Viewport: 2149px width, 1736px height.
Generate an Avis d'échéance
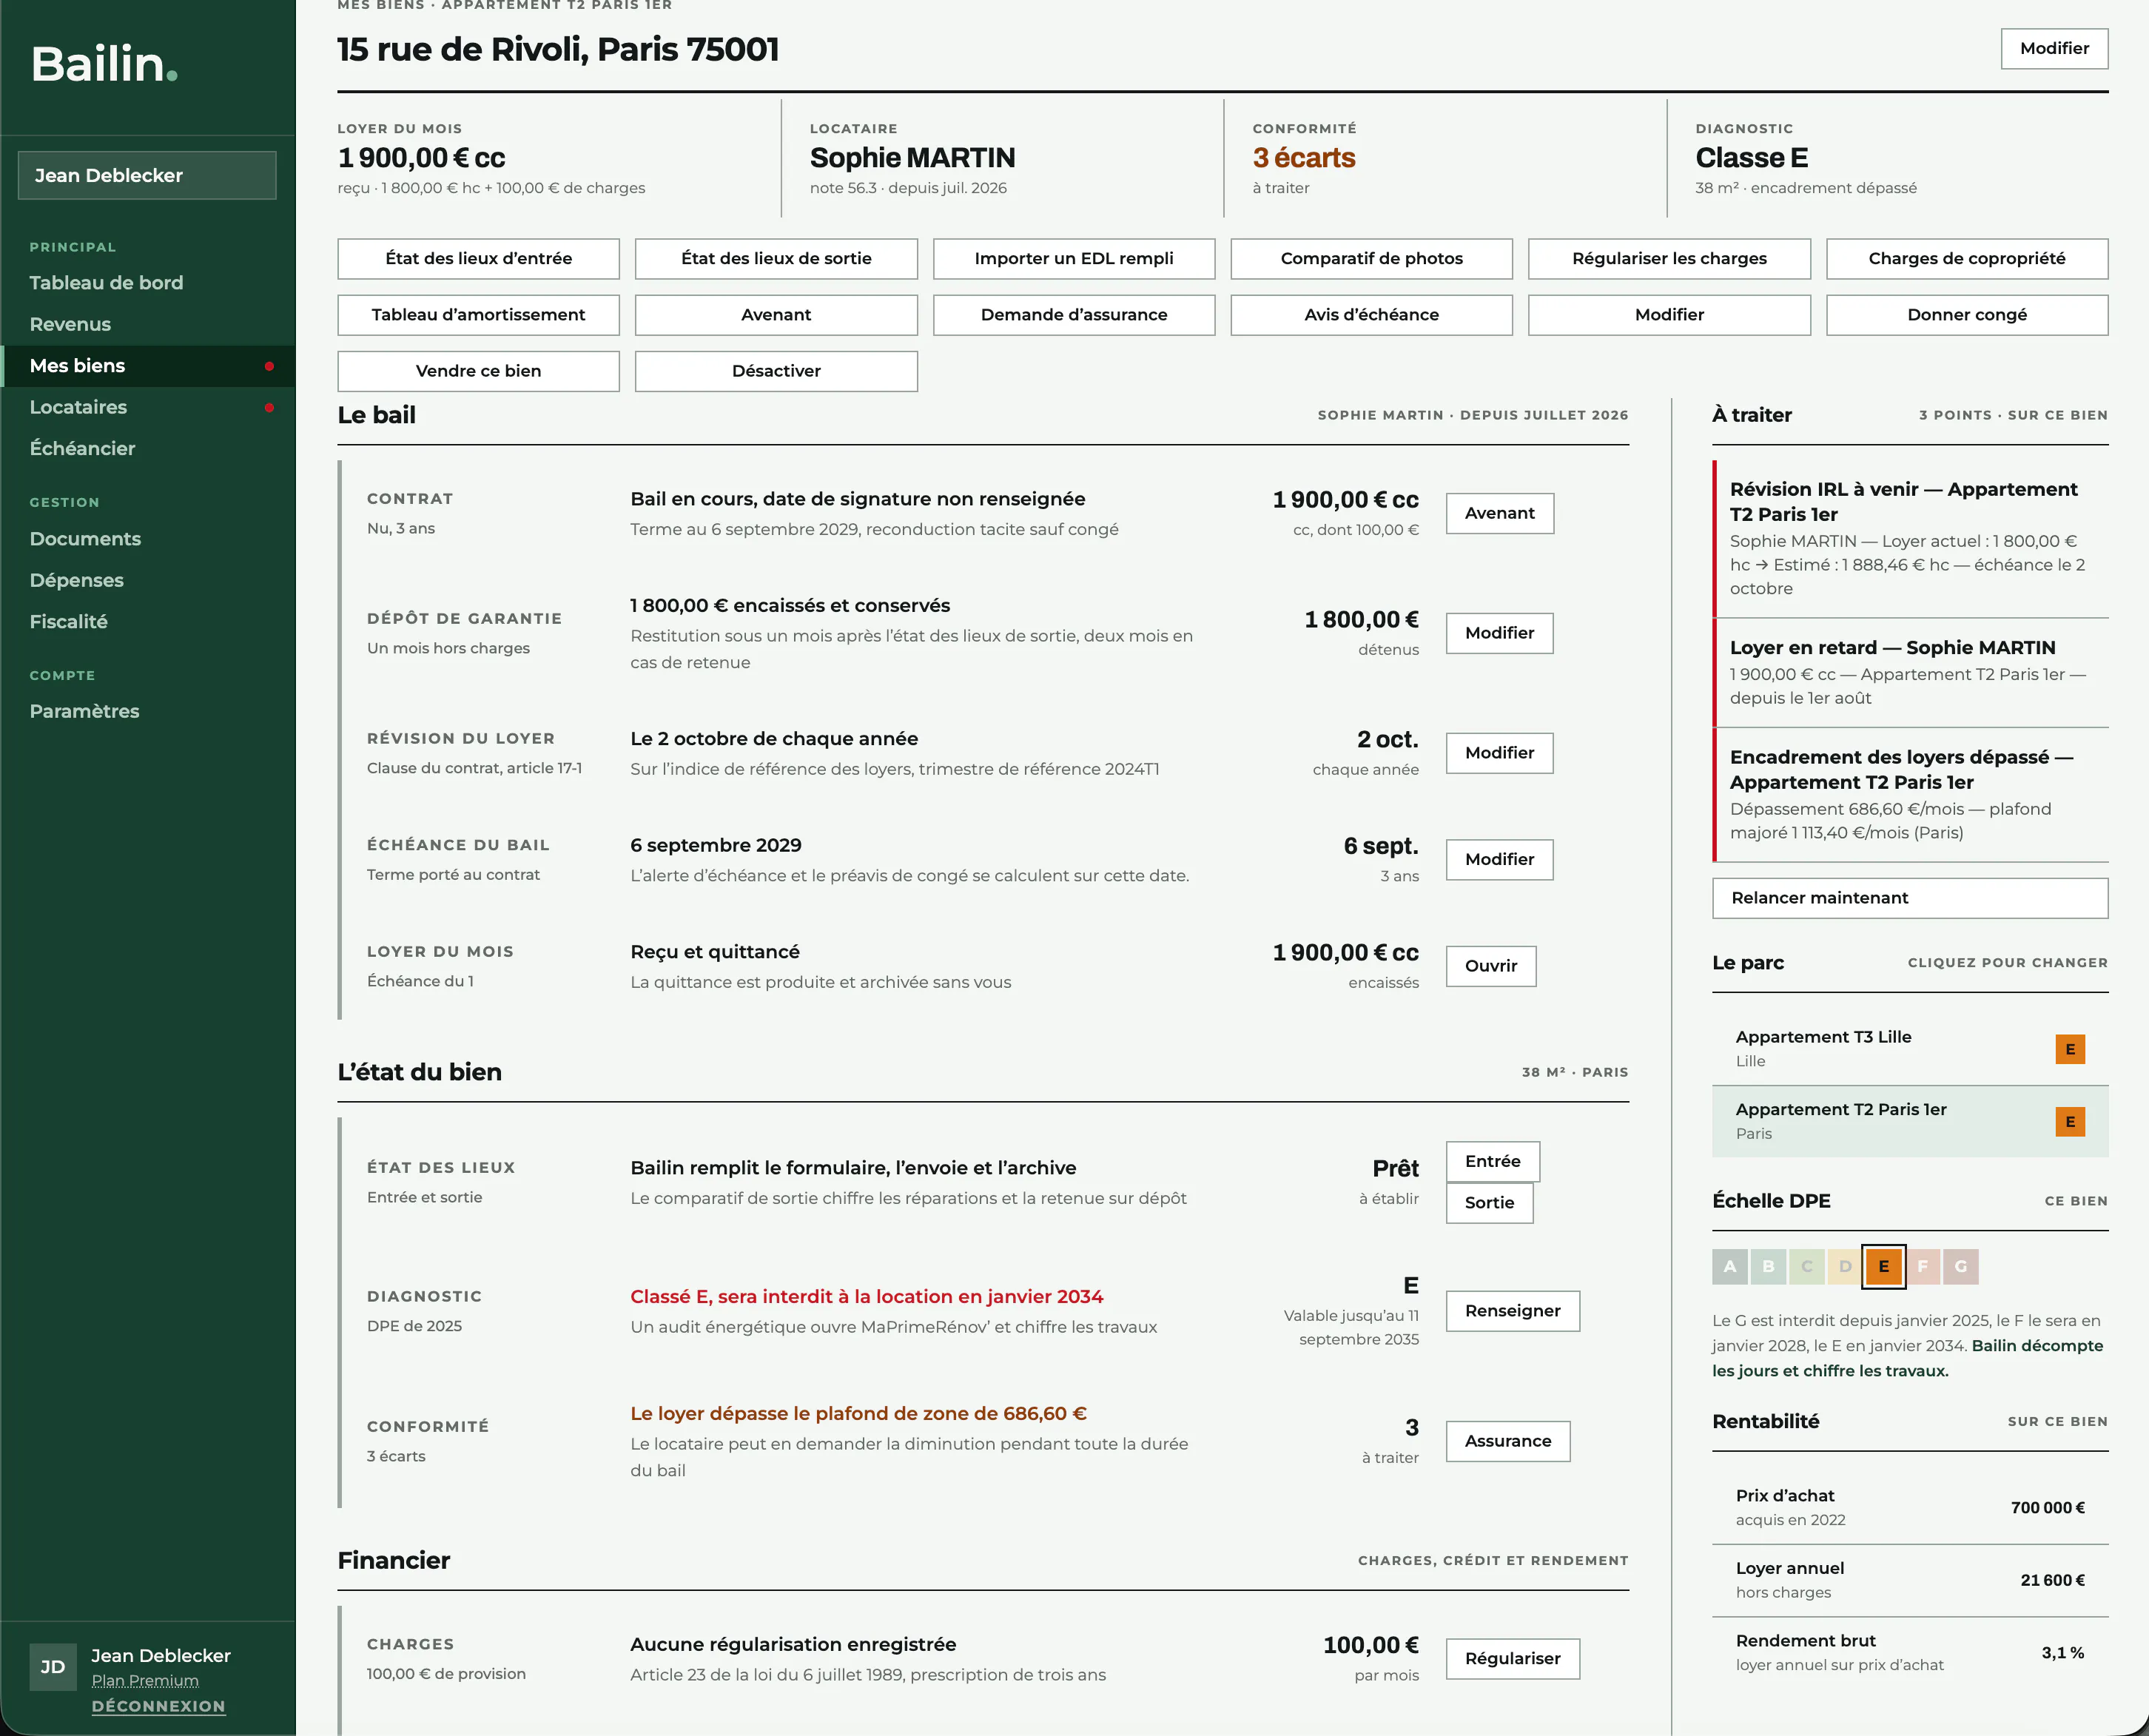point(1371,314)
